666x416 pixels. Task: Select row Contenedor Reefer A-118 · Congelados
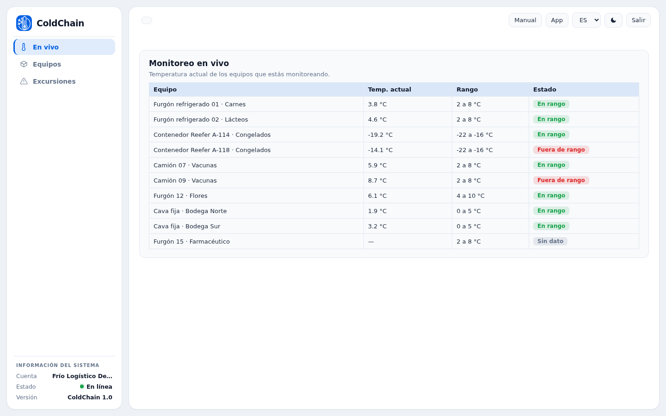(x=394, y=150)
